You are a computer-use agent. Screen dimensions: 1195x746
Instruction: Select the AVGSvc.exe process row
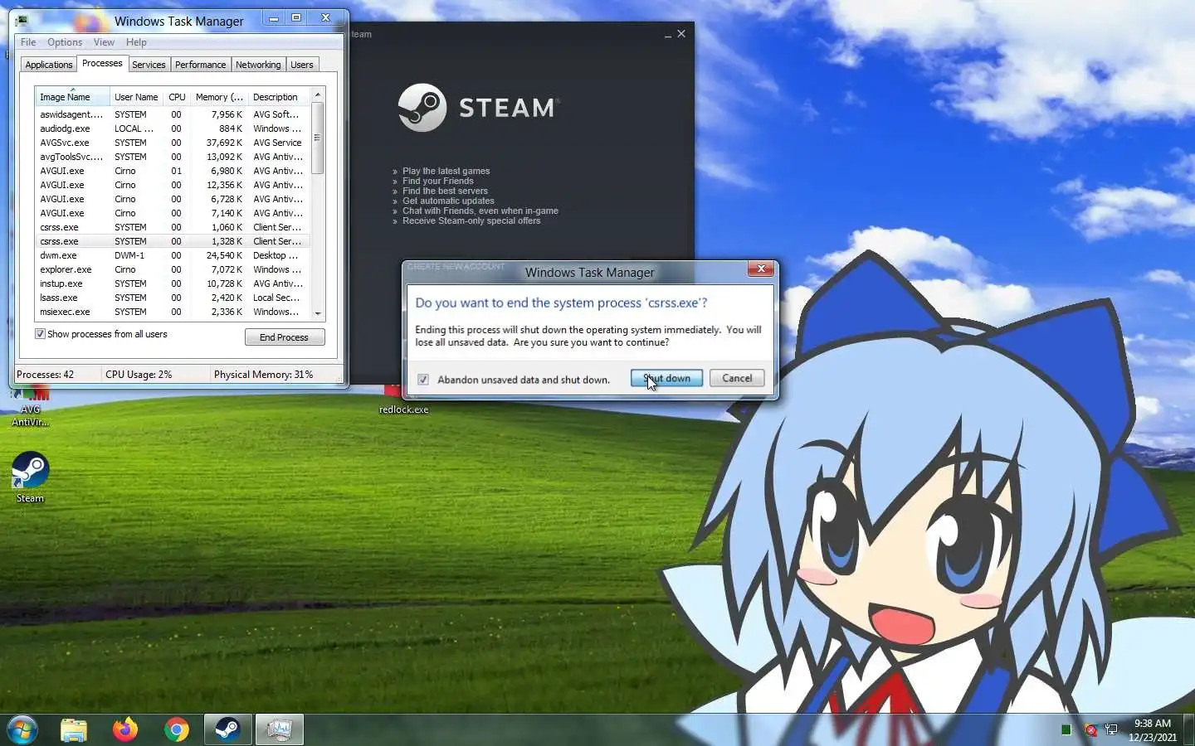(173, 143)
